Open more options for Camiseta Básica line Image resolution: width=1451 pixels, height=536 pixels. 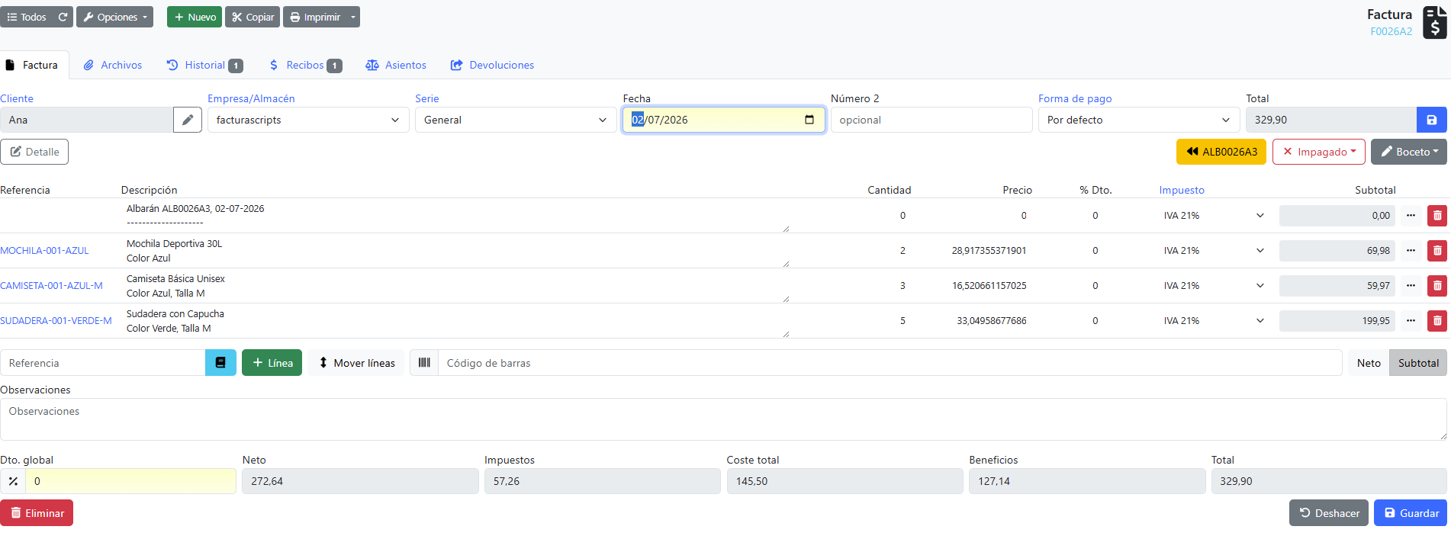[x=1411, y=286]
